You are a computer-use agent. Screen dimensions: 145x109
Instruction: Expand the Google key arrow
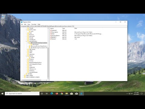point(26,28)
